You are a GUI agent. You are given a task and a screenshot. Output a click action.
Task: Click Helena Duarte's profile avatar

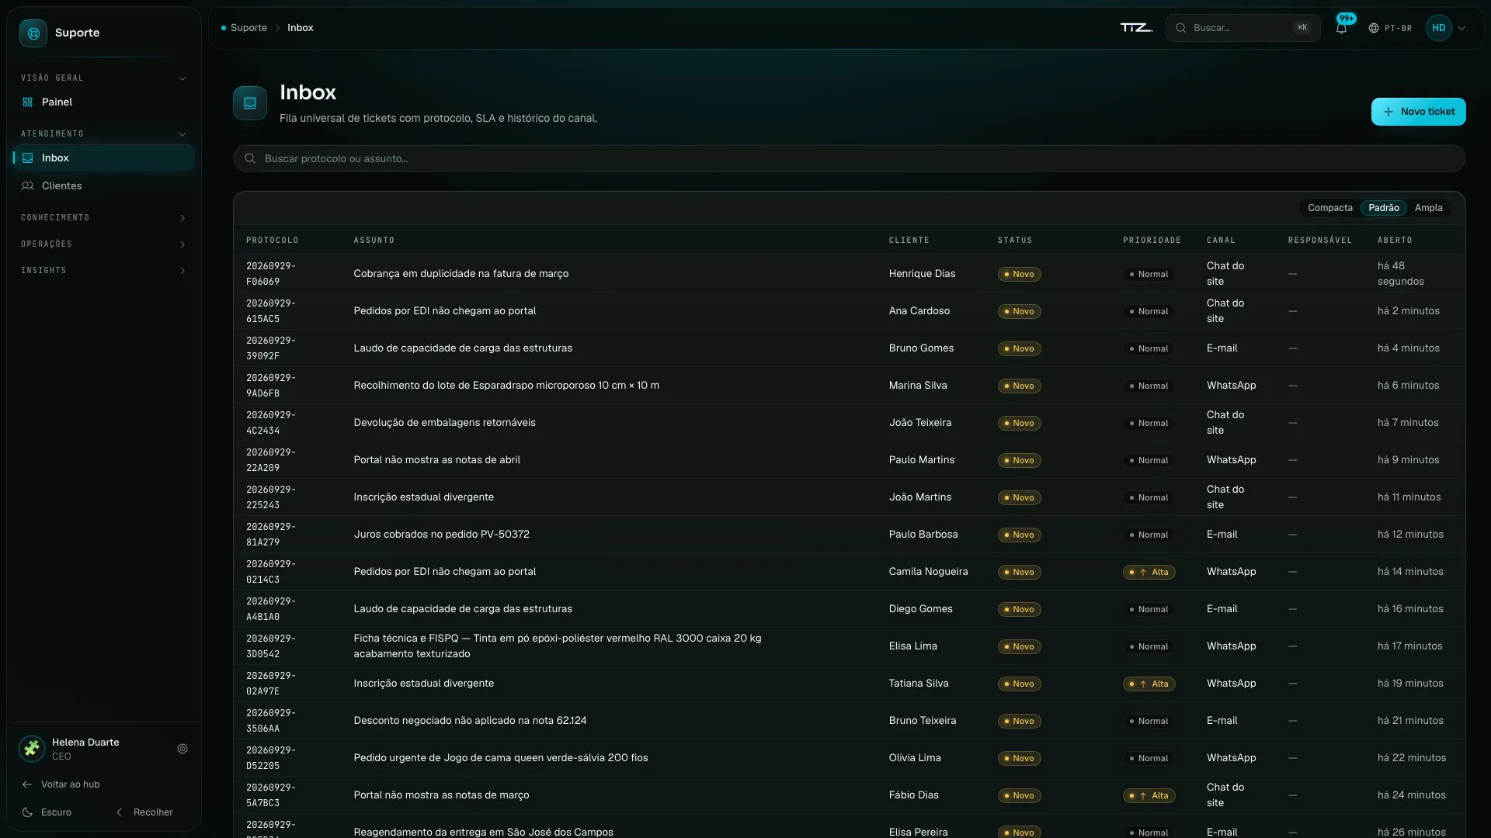pyautogui.click(x=32, y=749)
